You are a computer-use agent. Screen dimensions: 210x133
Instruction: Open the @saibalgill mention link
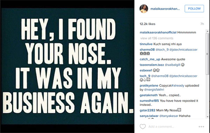172,65
